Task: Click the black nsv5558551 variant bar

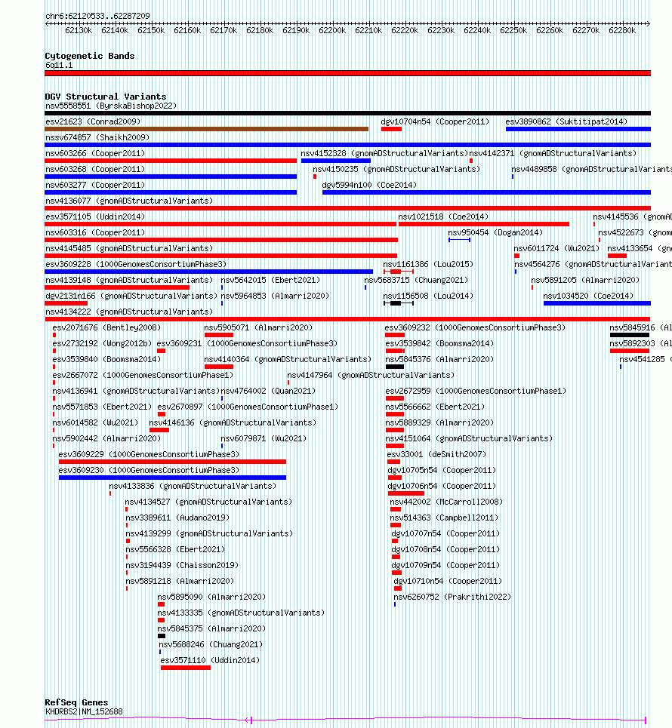Action: 347,113
